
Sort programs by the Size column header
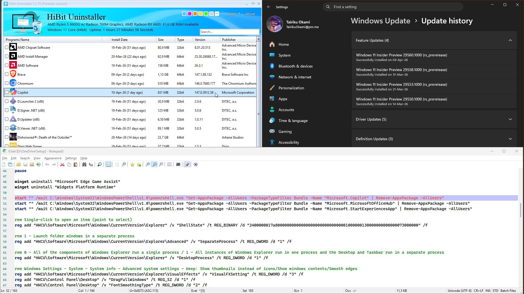[x=166, y=40]
